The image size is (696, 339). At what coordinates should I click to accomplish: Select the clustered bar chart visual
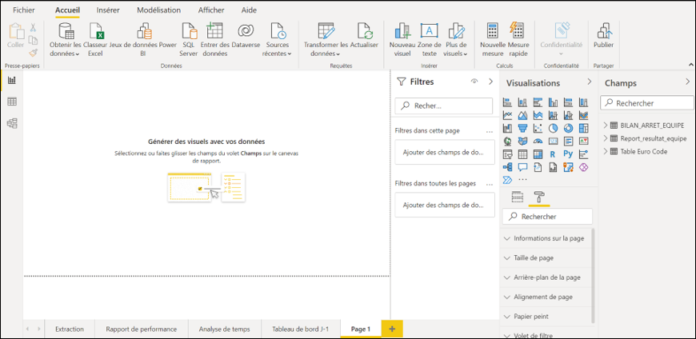538,102
